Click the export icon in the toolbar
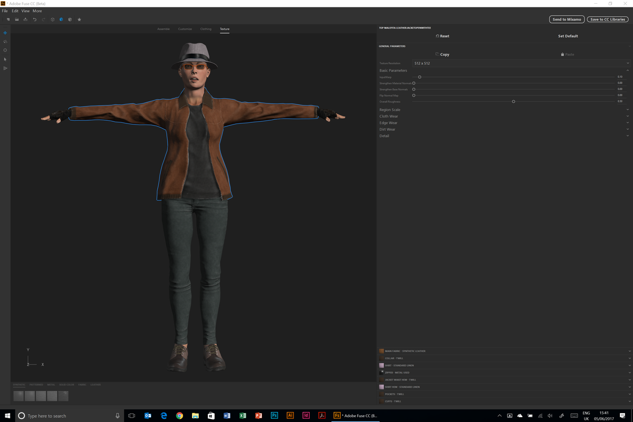Screen dimensions: 633x422 click(x=25, y=20)
